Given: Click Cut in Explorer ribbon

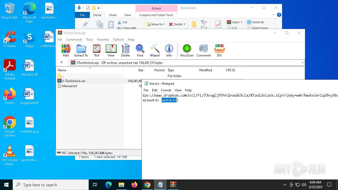Looking at the screenshot, I should pyautogui.click(x=122, y=22).
